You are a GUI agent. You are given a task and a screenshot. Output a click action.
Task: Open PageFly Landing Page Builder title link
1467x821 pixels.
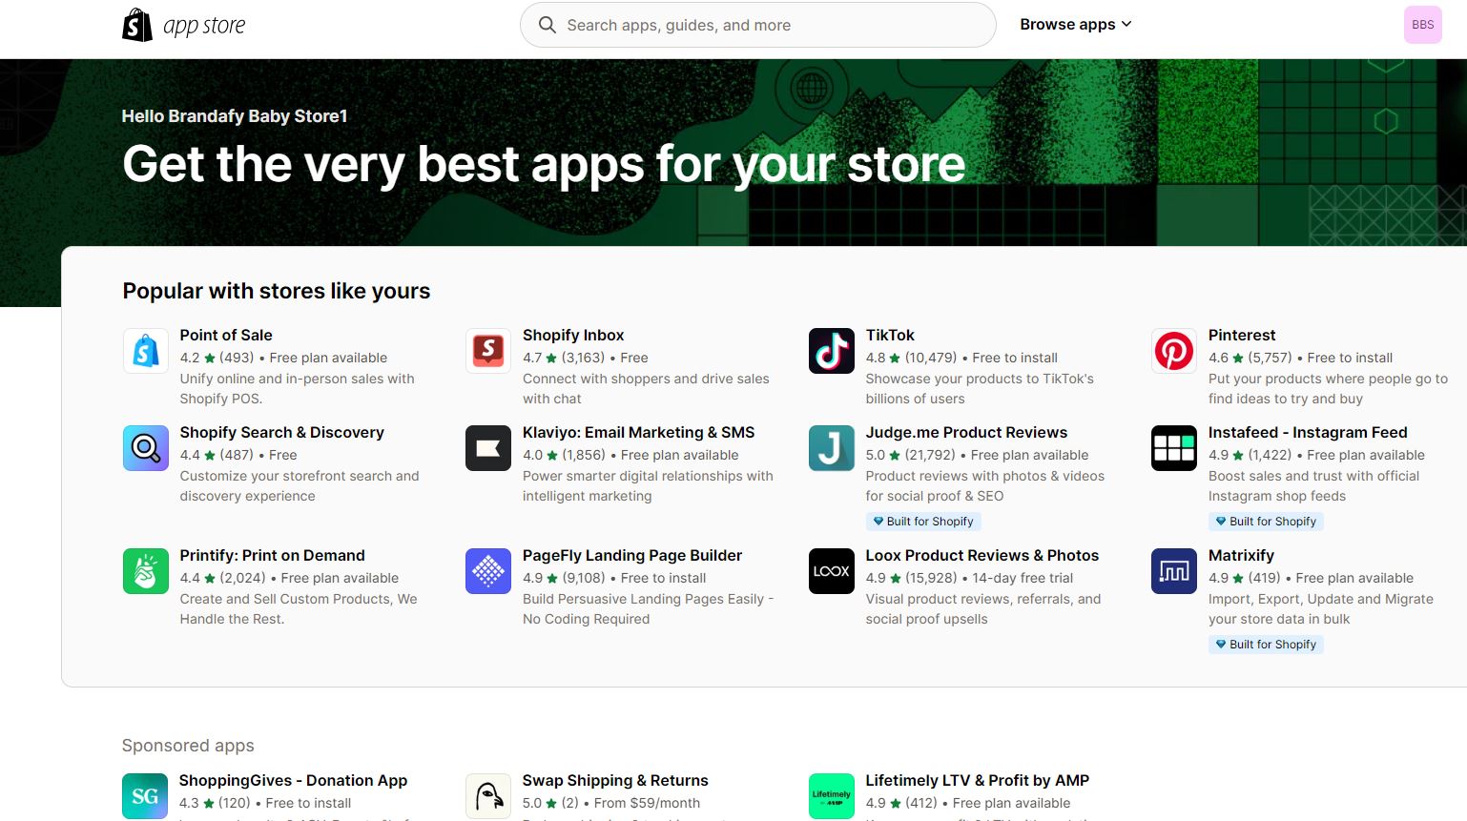632,556
